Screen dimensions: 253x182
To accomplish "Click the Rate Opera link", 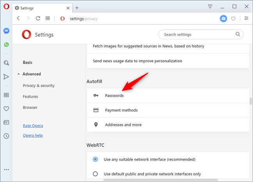I will click(x=33, y=125).
